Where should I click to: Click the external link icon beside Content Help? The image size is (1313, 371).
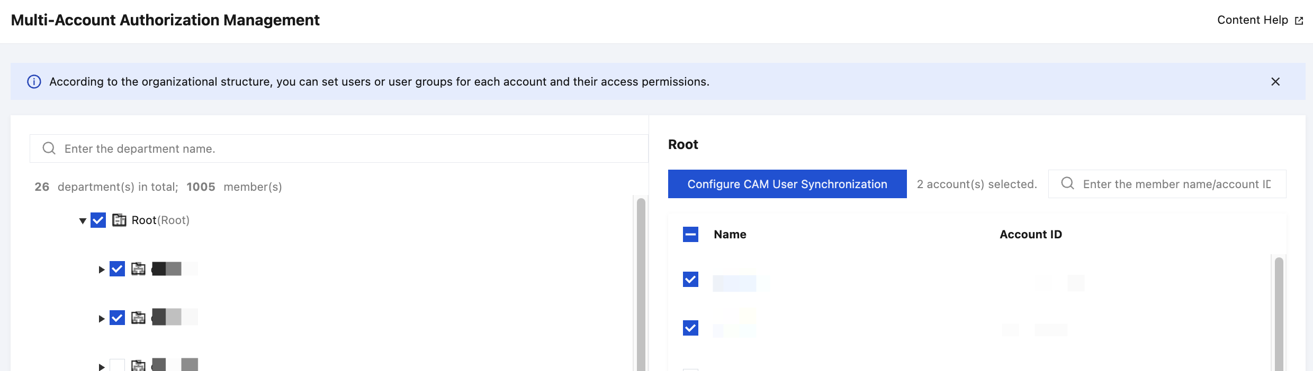[1299, 21]
